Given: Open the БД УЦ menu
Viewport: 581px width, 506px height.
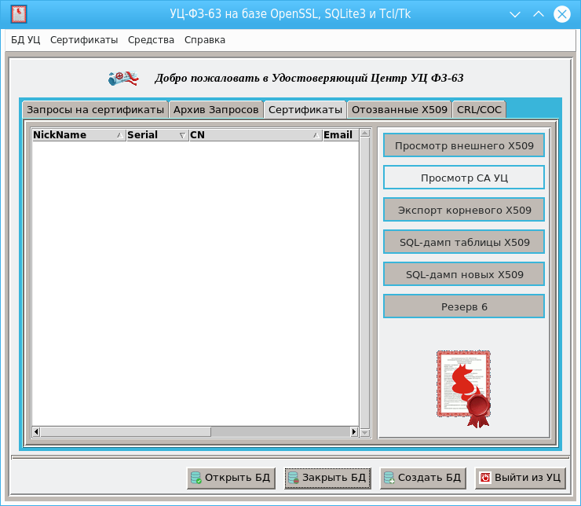Looking at the screenshot, I should pyautogui.click(x=26, y=40).
